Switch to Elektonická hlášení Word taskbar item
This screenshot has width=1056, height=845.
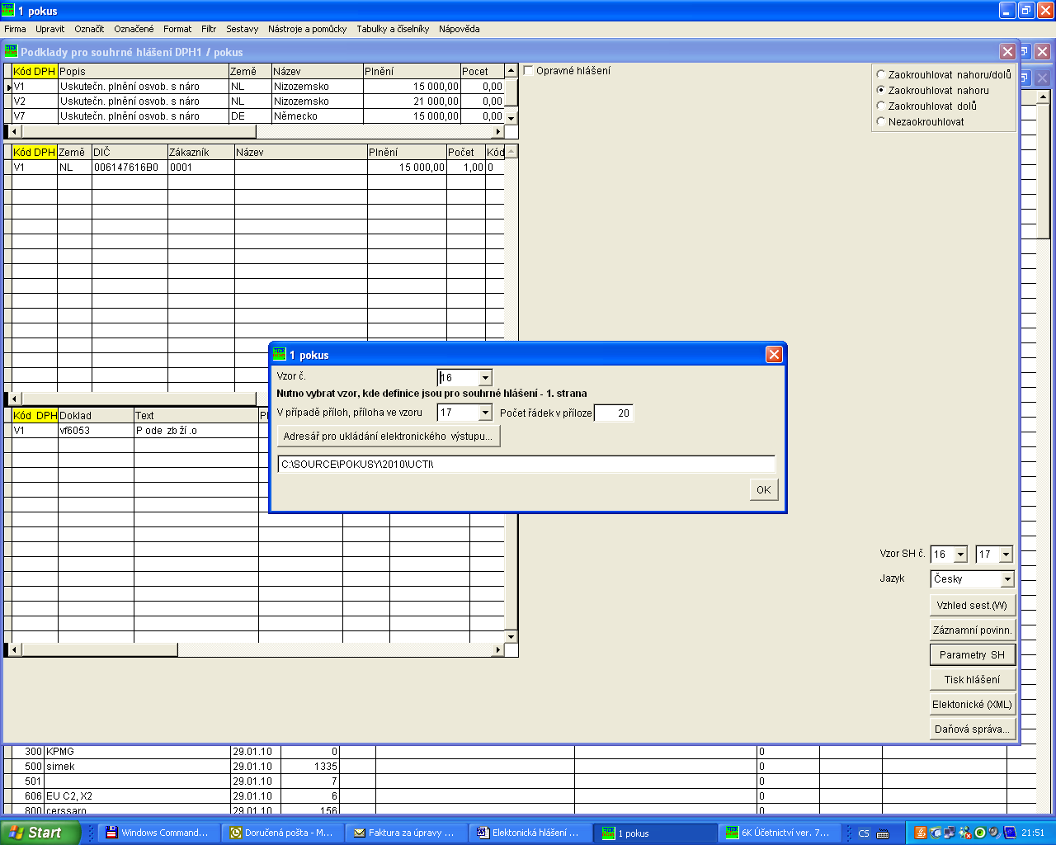[530, 833]
